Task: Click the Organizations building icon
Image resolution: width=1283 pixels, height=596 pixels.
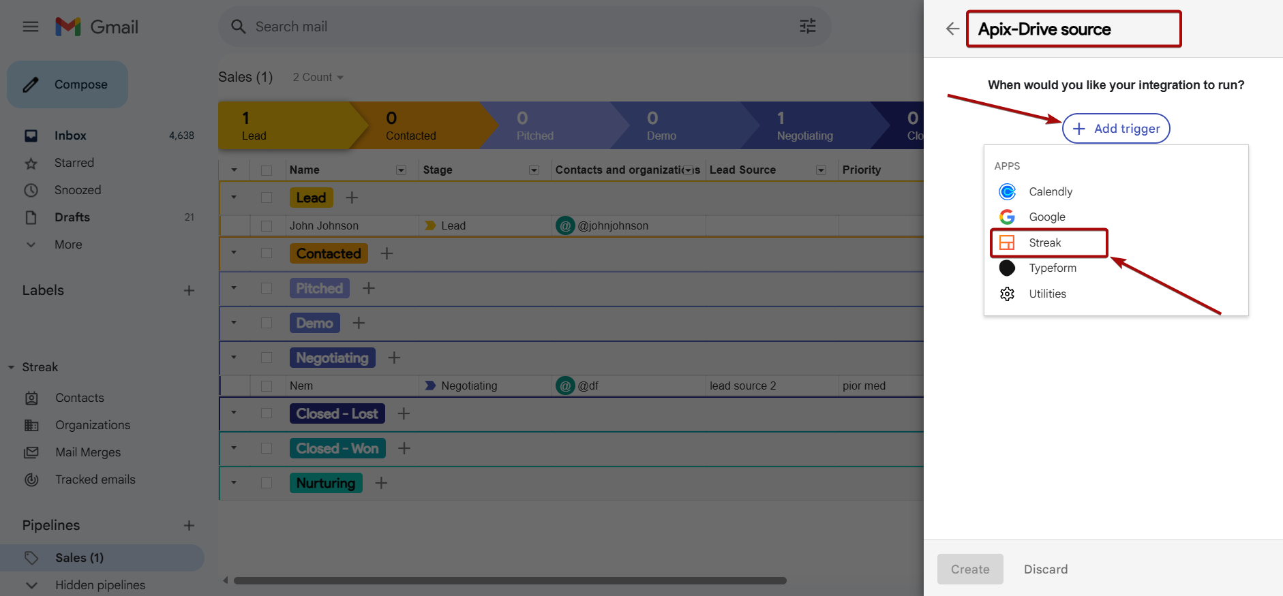Action: (x=31, y=425)
